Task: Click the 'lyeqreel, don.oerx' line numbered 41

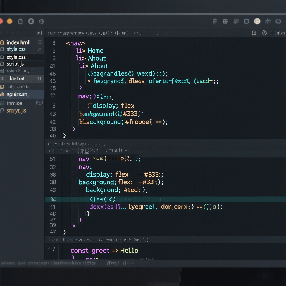Action: [155, 207]
